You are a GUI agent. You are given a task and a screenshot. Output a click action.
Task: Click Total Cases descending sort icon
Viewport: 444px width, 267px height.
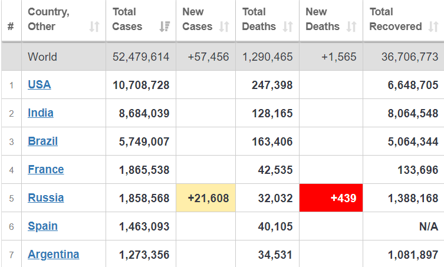(x=165, y=27)
